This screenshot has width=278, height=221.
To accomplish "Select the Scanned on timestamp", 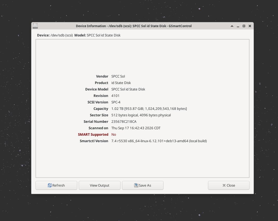I will [136, 128].
